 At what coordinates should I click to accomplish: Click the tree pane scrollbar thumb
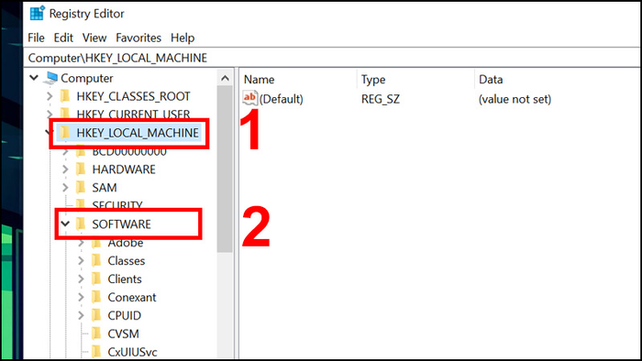pos(225,169)
